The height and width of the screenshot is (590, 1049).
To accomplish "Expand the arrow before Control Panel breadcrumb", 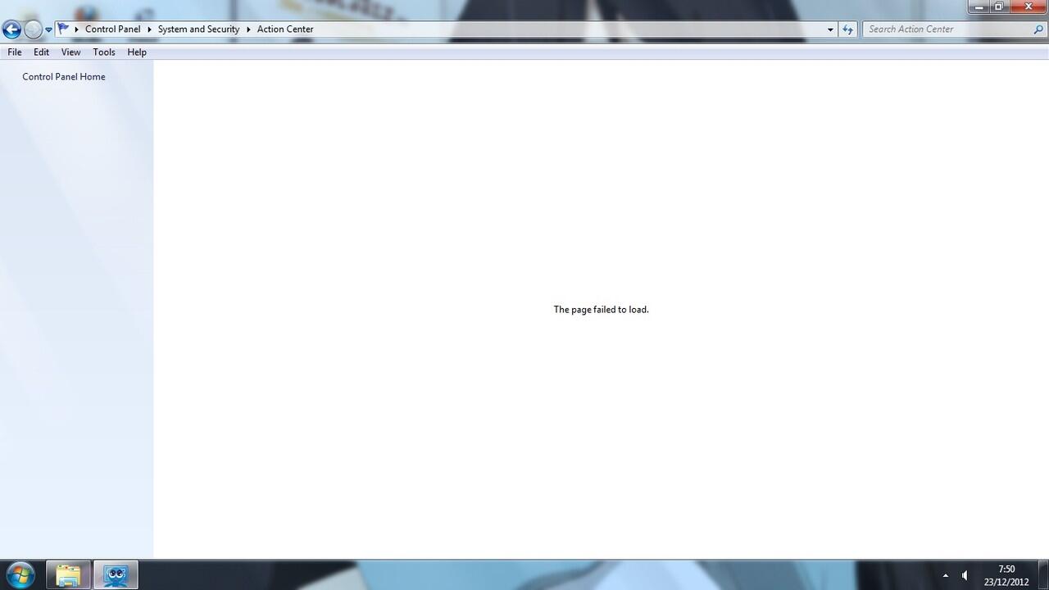I will pos(76,29).
